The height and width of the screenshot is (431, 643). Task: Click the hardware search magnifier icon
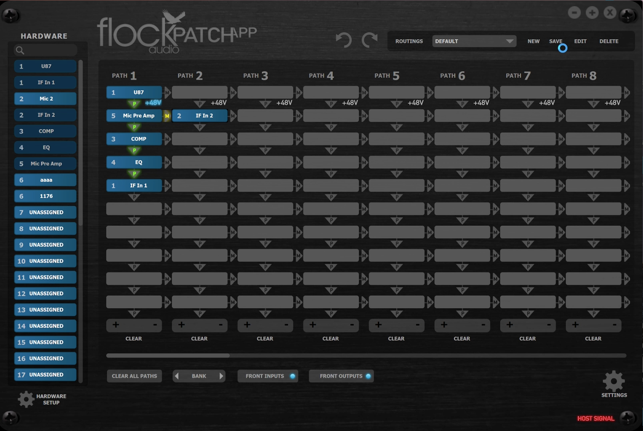20,50
